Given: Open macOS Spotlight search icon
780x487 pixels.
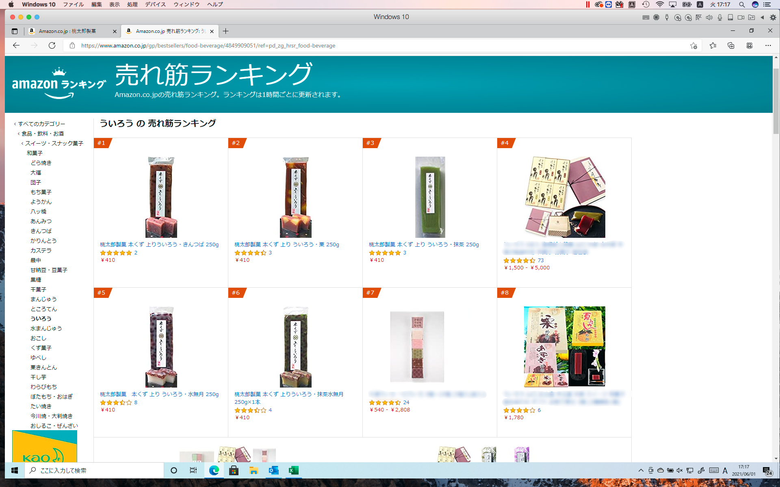Looking at the screenshot, I should (742, 4).
